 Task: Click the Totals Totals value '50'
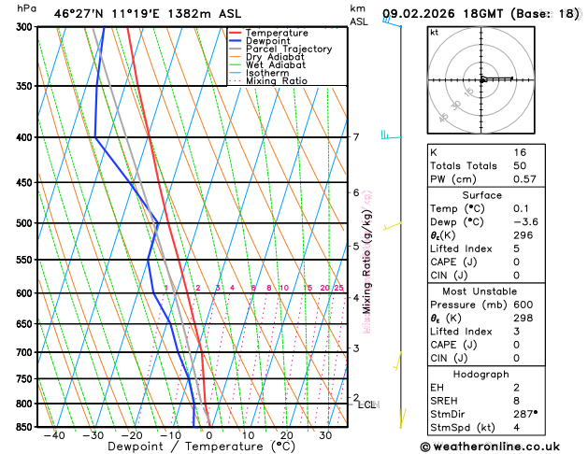520,166
